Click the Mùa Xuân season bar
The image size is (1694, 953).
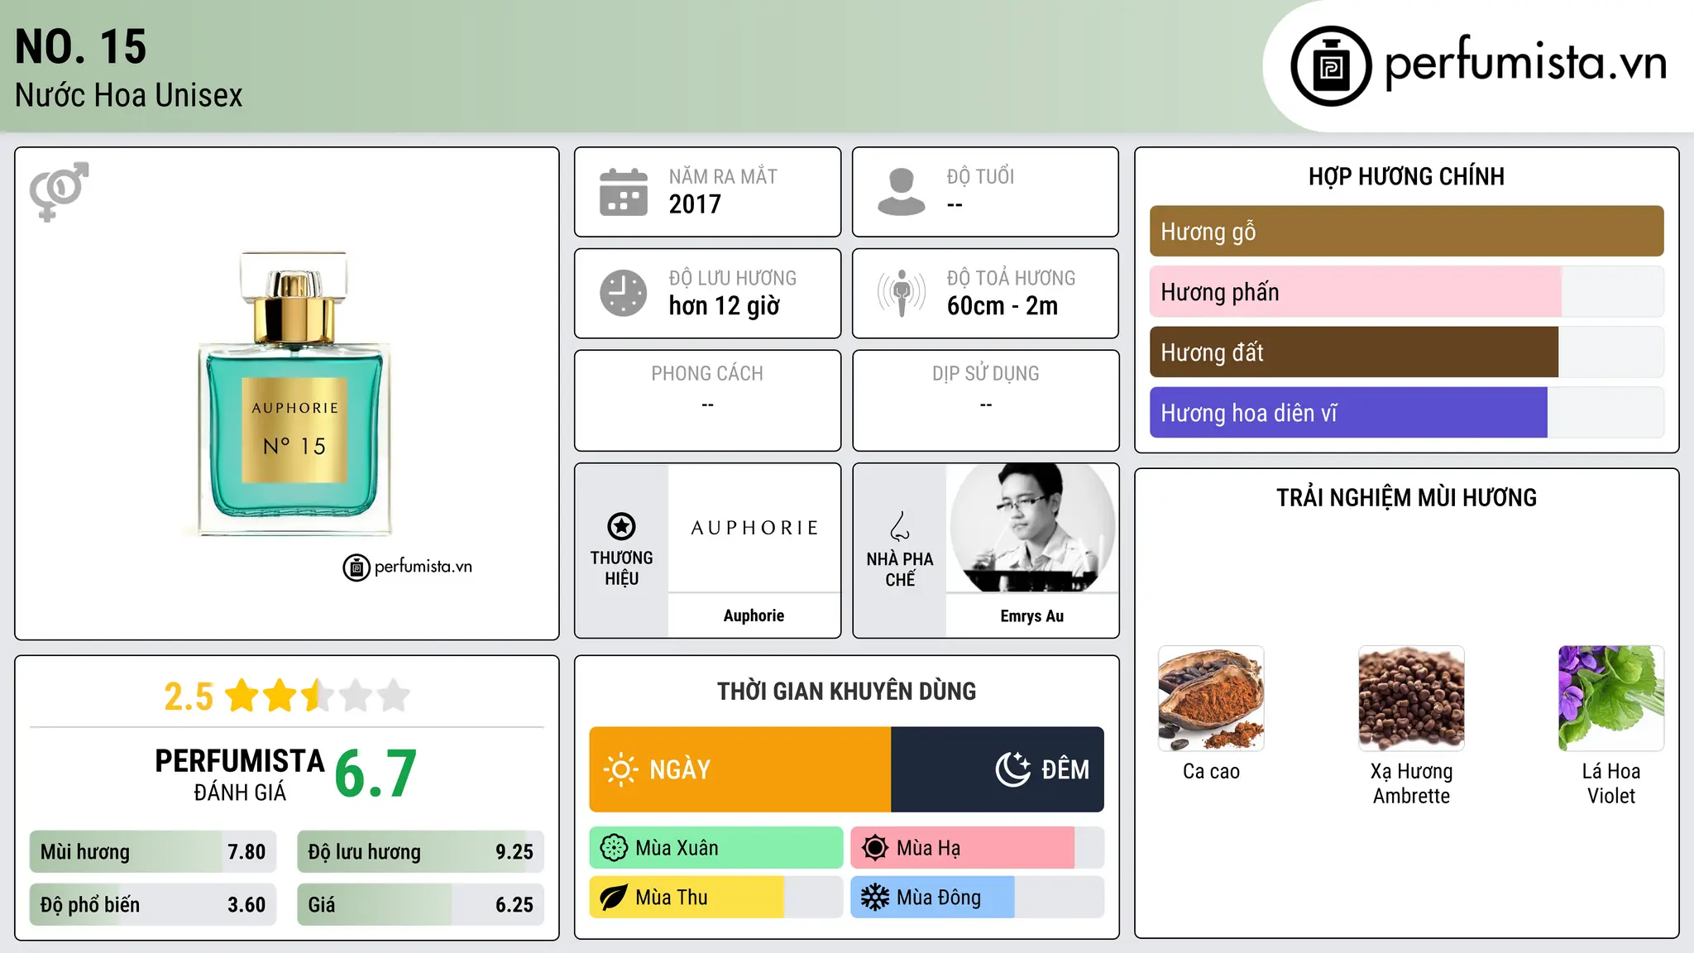pyautogui.click(x=716, y=848)
